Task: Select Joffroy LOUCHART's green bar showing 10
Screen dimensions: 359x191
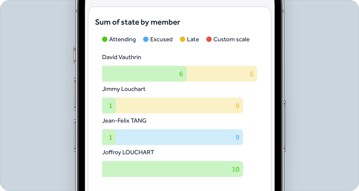Action: click(172, 169)
